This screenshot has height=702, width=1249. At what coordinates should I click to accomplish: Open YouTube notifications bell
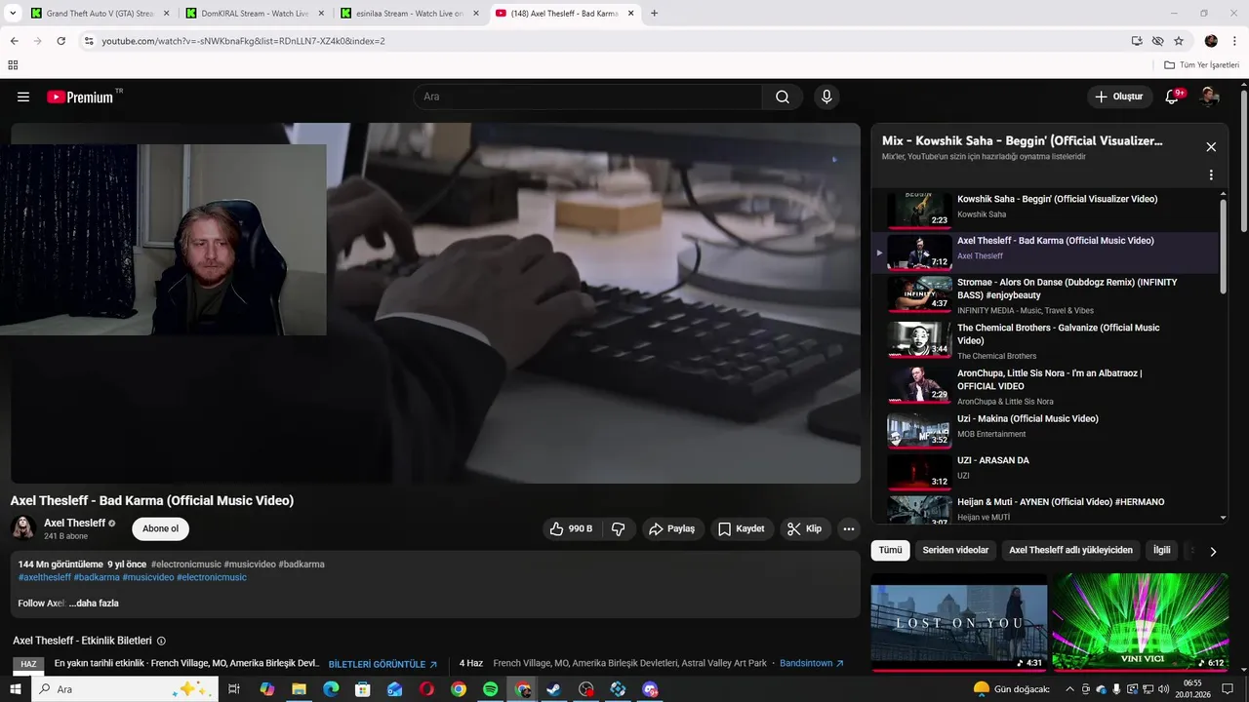[x=1173, y=97]
